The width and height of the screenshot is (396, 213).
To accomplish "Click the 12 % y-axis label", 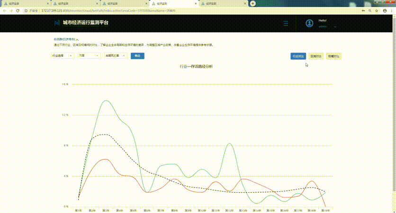I will coord(65,115).
